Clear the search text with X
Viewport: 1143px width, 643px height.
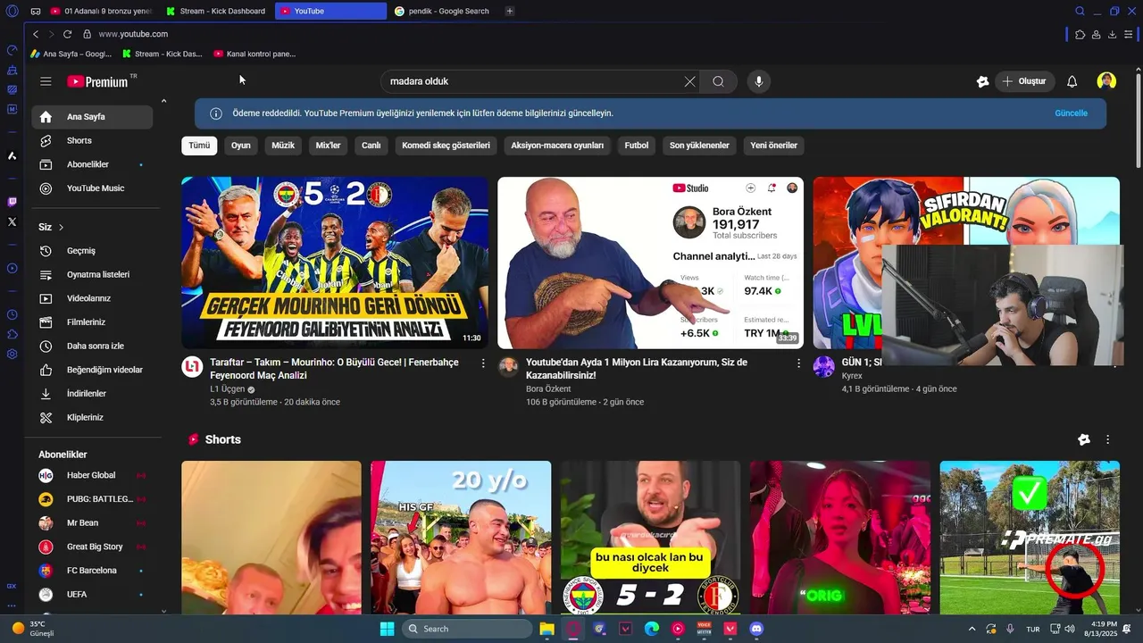click(x=689, y=81)
